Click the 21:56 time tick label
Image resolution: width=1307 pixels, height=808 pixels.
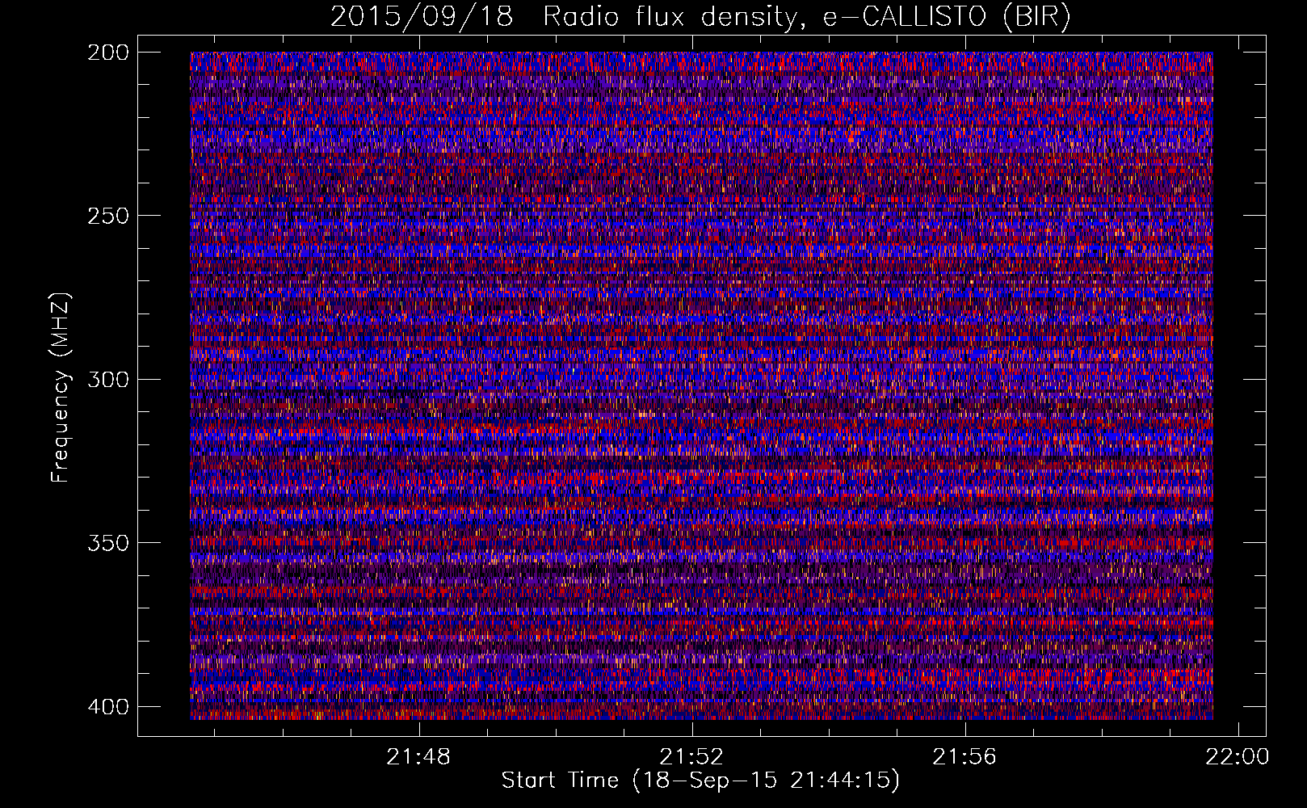[964, 757]
